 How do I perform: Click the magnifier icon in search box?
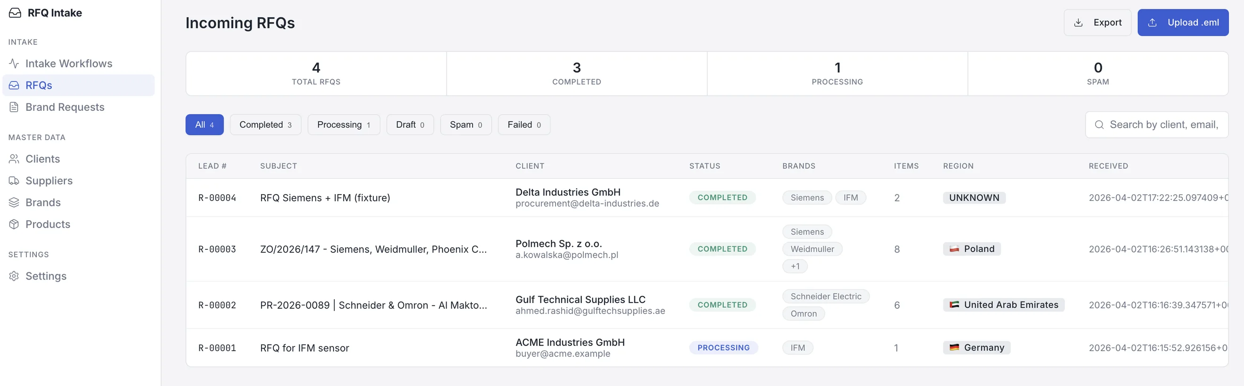click(x=1099, y=124)
